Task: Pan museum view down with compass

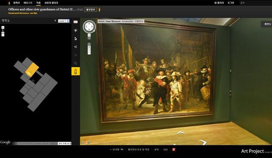Action: point(89,30)
